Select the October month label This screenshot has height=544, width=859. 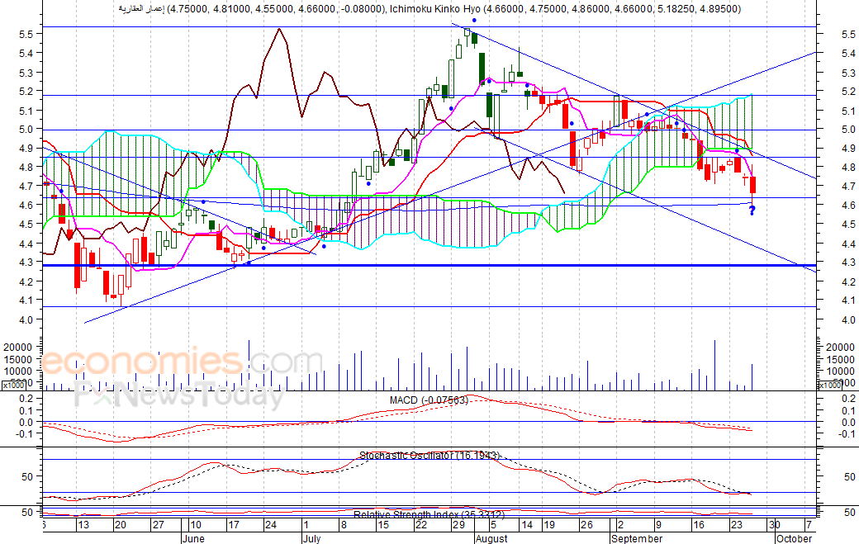point(795,538)
